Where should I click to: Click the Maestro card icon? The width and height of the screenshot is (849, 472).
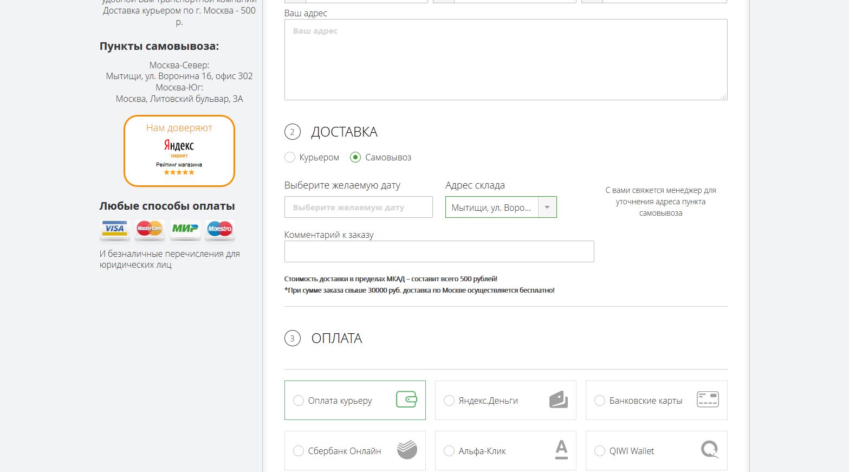220,229
